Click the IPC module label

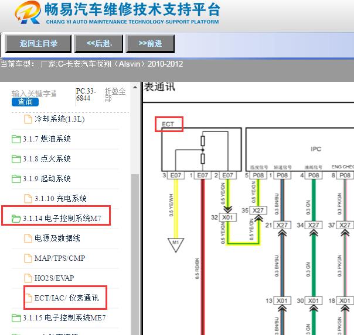coord(316,149)
